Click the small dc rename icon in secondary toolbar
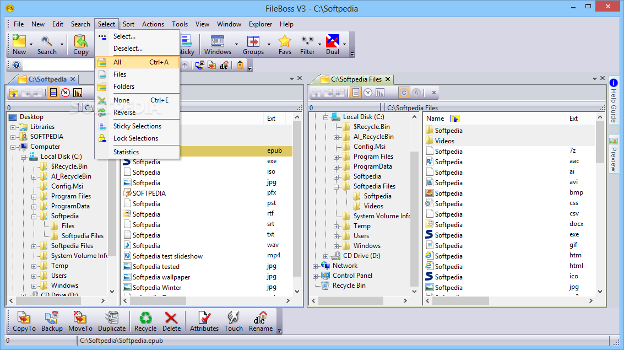The width and height of the screenshot is (624, 350). (x=224, y=65)
